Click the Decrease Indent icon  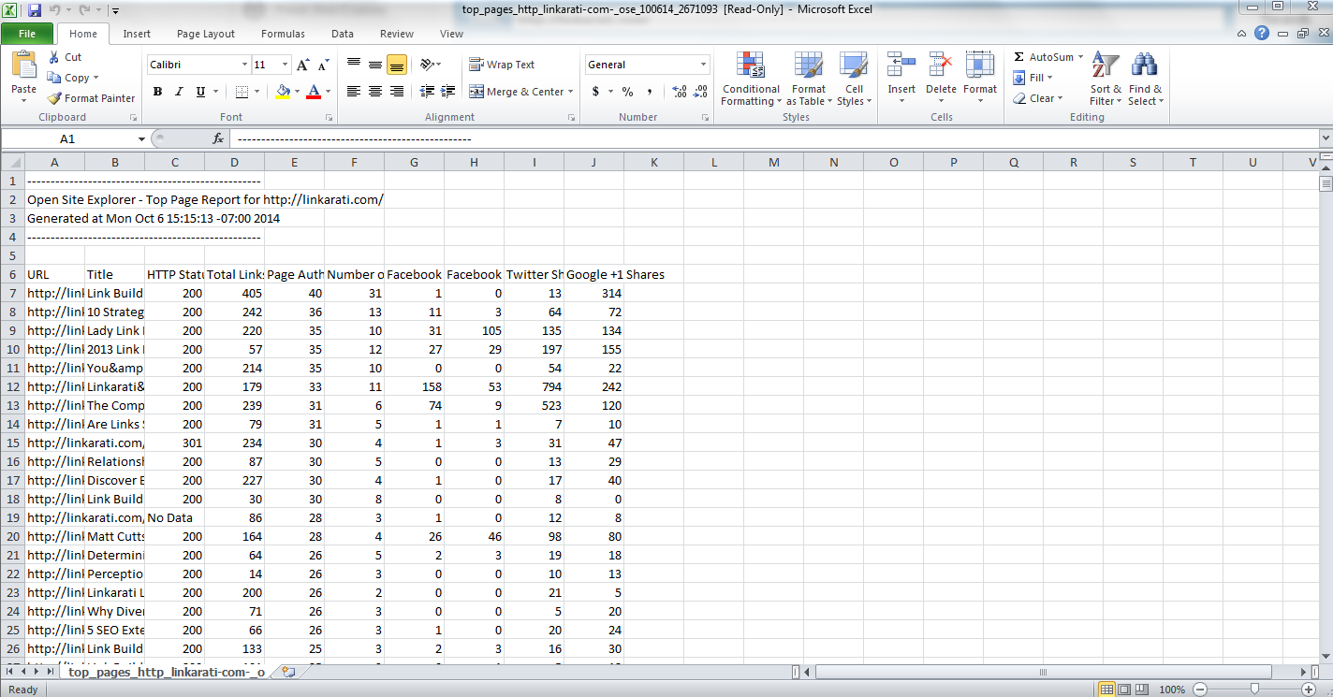(427, 92)
